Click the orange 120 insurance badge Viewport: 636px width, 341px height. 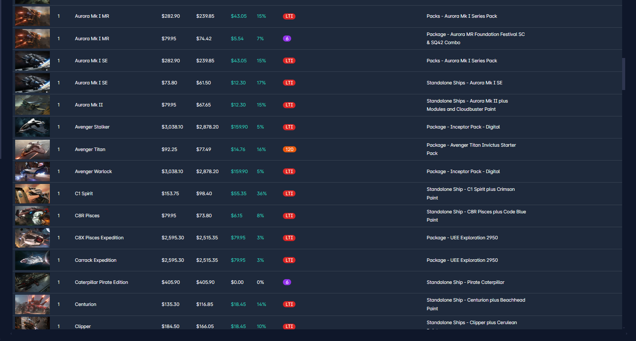pyautogui.click(x=289, y=149)
